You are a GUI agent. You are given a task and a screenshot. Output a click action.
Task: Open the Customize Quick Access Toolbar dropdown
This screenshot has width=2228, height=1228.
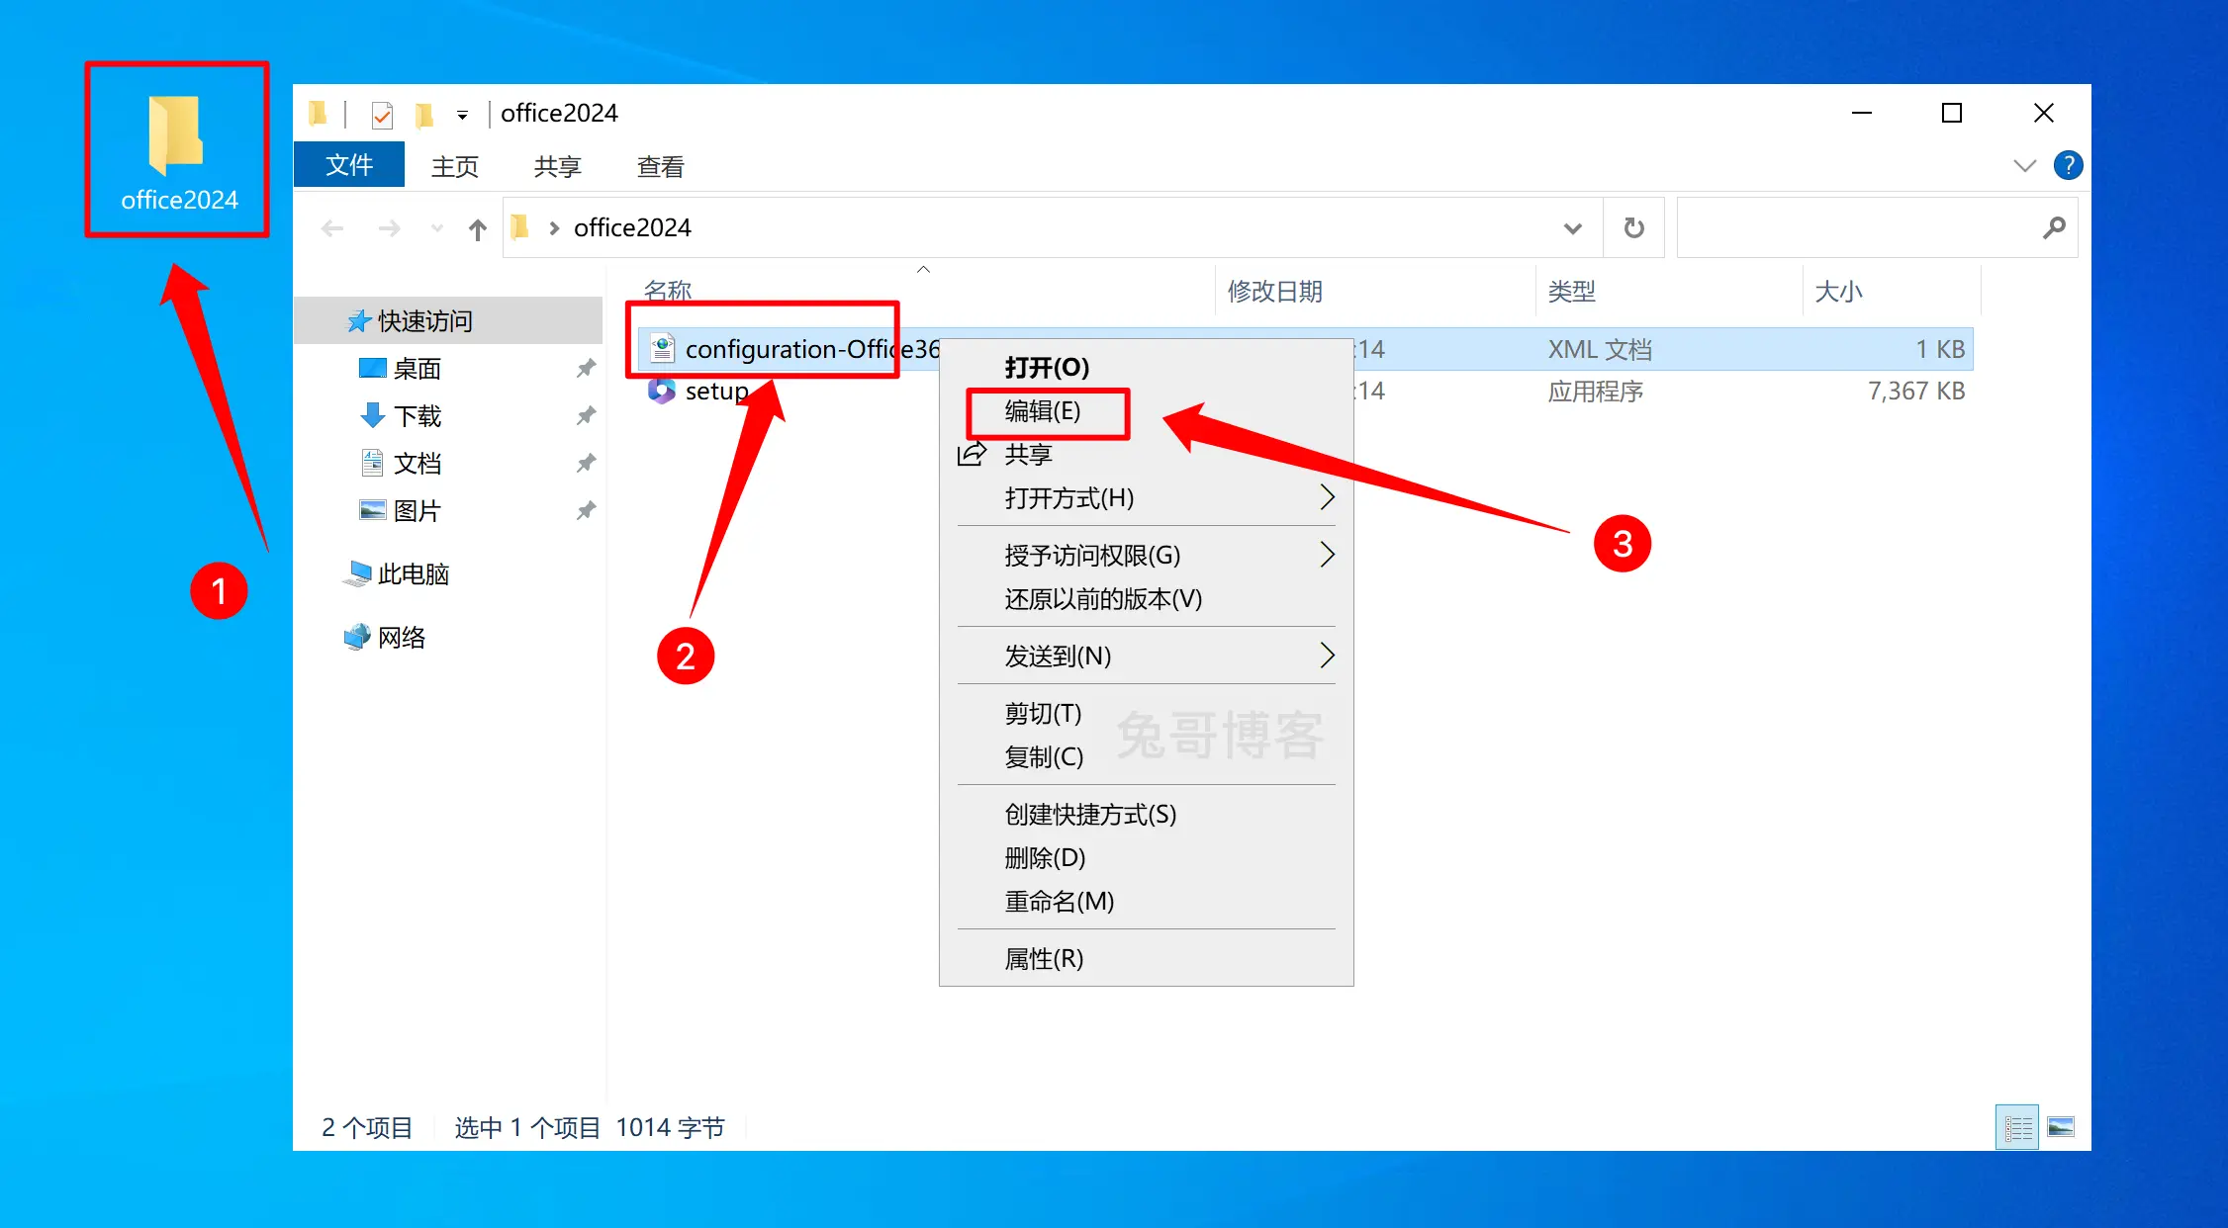[462, 116]
